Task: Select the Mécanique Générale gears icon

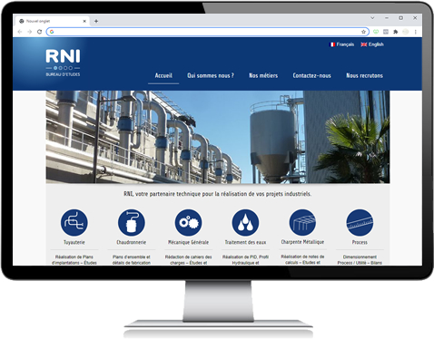Action: [188, 223]
